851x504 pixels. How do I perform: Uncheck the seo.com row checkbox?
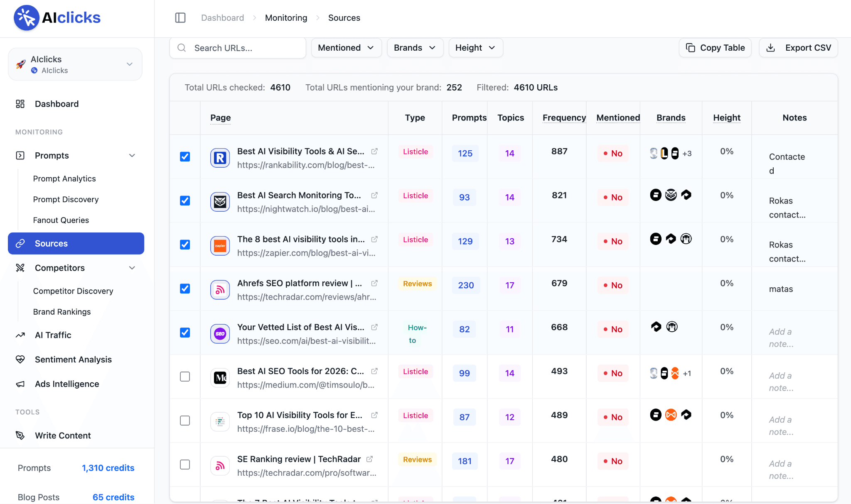pos(185,333)
